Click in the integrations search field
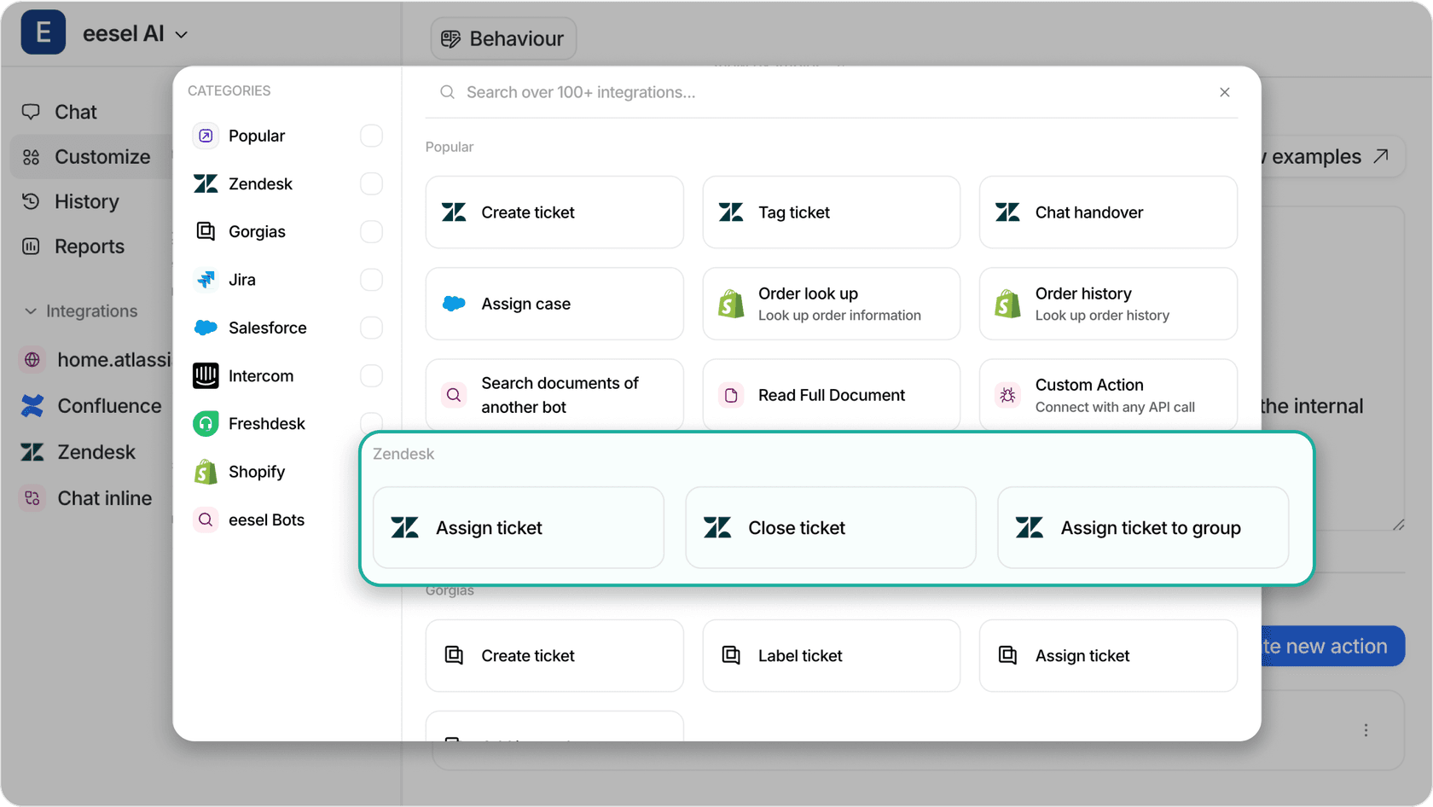Viewport: 1433px width, 807px height. click(x=832, y=92)
